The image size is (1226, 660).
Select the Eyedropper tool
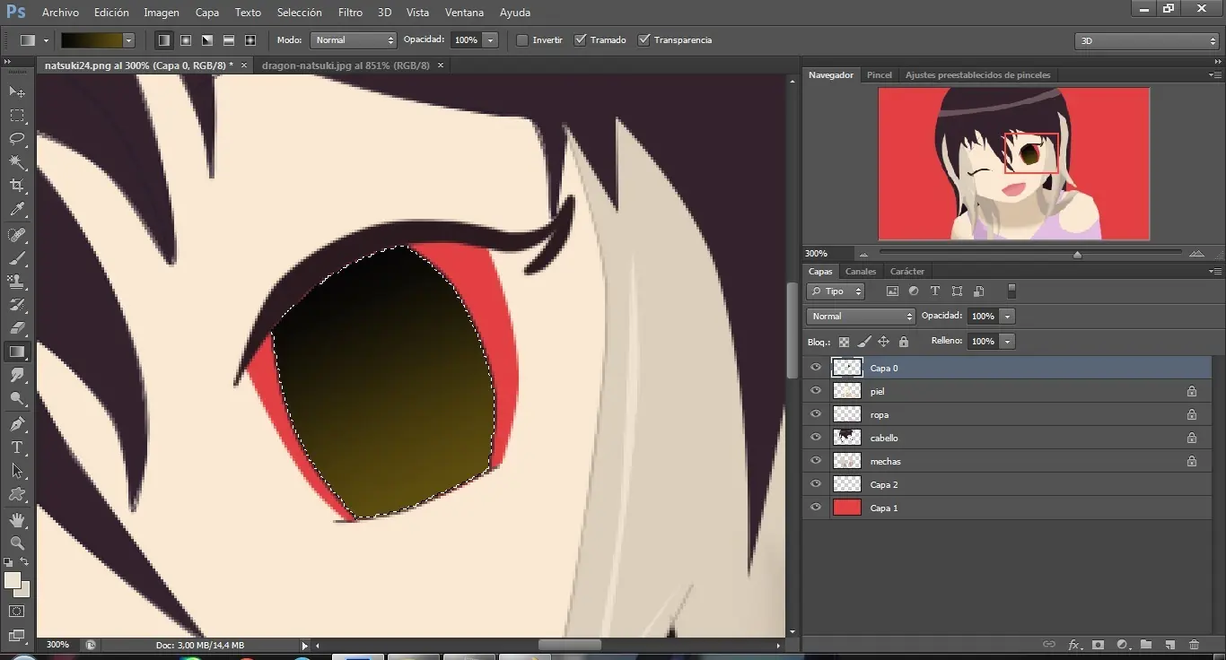[x=17, y=210]
